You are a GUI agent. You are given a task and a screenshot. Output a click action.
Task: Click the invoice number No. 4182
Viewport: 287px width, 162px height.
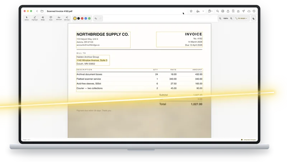click(198, 39)
